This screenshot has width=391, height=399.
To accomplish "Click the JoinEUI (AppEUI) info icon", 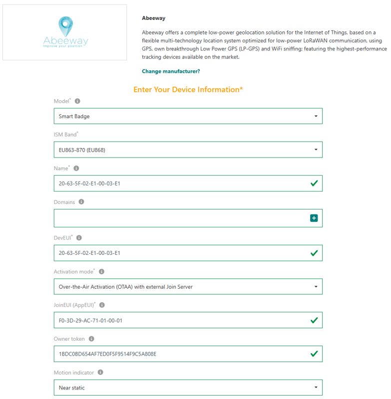I will 102,305.
